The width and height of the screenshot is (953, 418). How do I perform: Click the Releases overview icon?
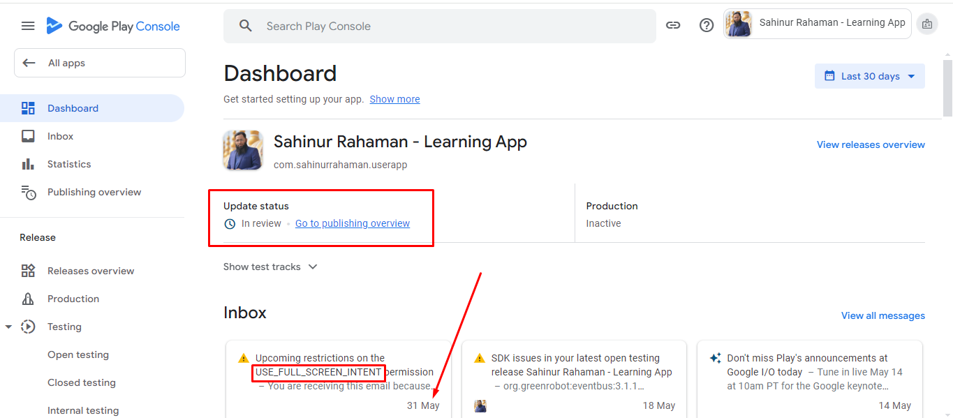[x=28, y=271]
